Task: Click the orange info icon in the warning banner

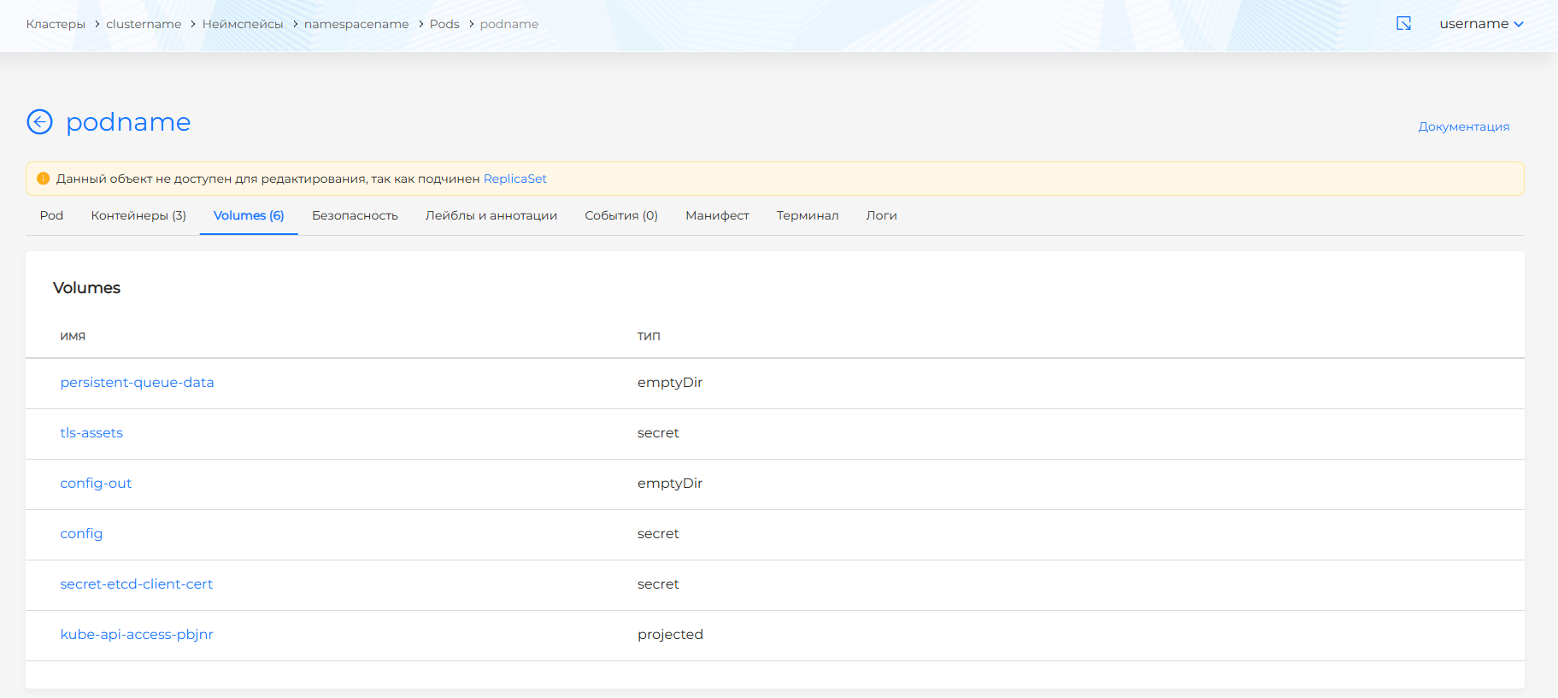Action: point(44,179)
